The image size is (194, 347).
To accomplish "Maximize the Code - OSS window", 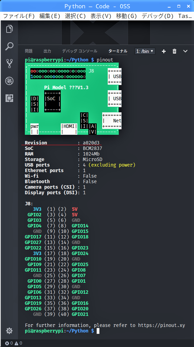I will click(x=179, y=7).
